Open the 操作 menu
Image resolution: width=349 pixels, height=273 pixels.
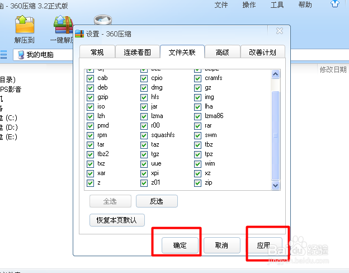[x=249, y=5]
